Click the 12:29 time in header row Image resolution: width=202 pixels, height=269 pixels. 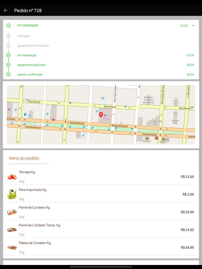pos(184,26)
